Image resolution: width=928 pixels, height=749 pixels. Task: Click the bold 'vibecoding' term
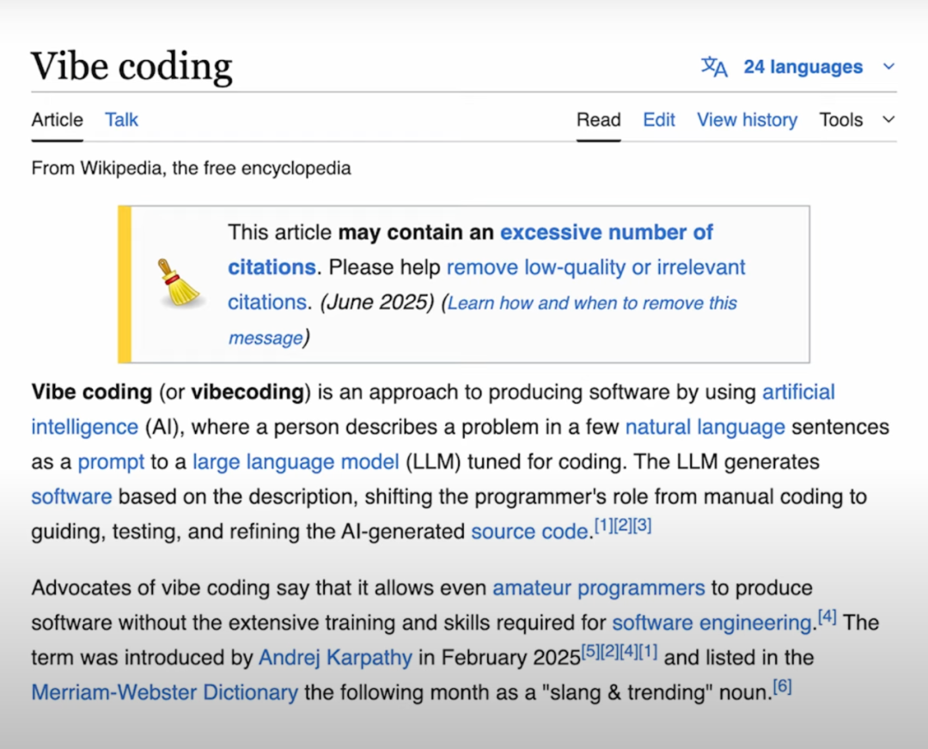pyautogui.click(x=247, y=392)
